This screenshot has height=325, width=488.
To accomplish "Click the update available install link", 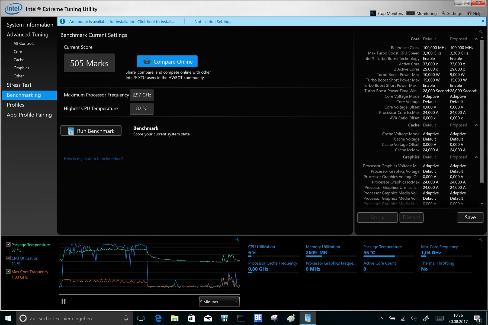I will pyautogui.click(x=121, y=21).
